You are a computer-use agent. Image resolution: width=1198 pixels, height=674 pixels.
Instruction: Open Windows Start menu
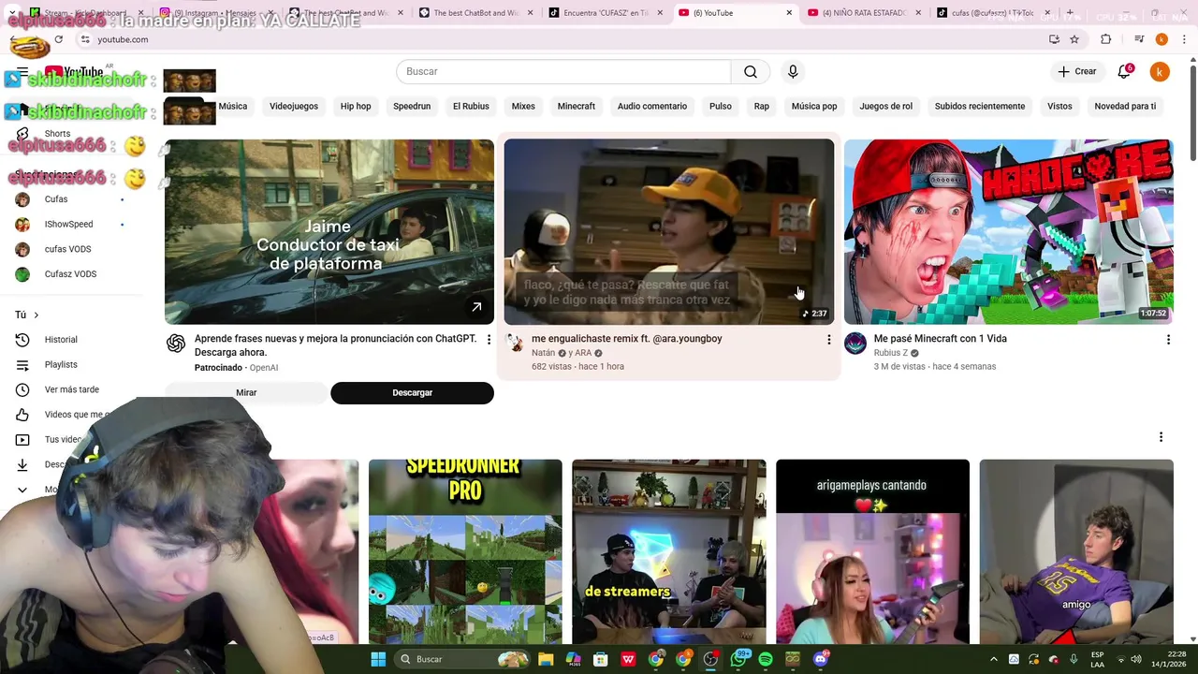click(378, 660)
